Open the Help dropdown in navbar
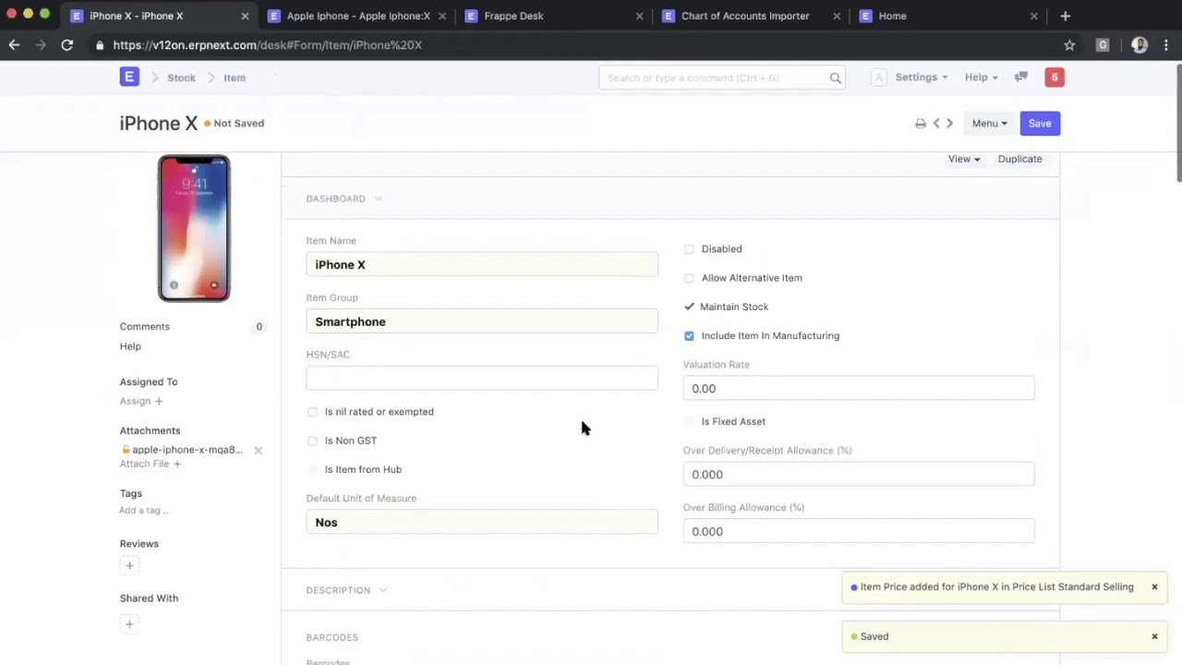 981,78
